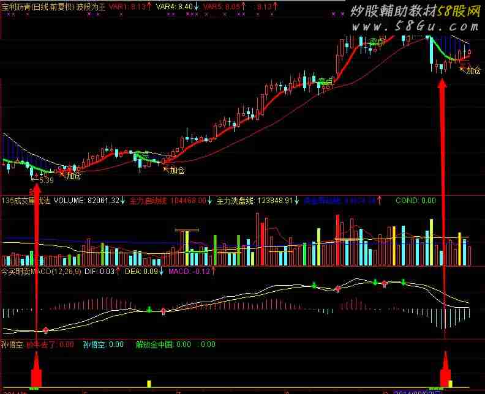The image size is (485, 394).
Task: Click the first red buy arrow at MACD bottom-left
Action: coord(46,330)
